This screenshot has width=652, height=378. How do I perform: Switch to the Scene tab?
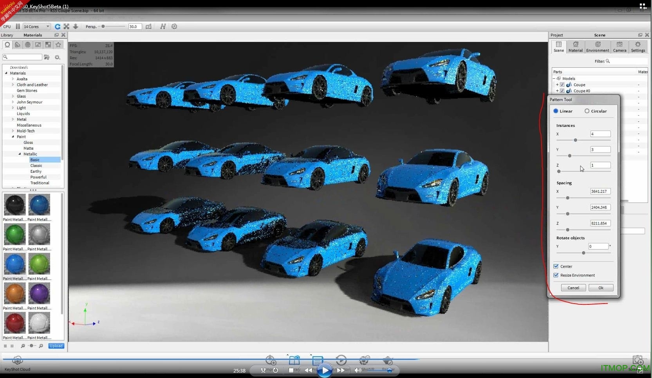tap(558, 47)
